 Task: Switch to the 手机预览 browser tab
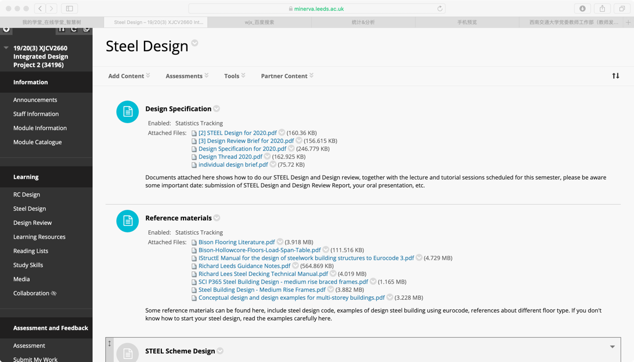[467, 22]
